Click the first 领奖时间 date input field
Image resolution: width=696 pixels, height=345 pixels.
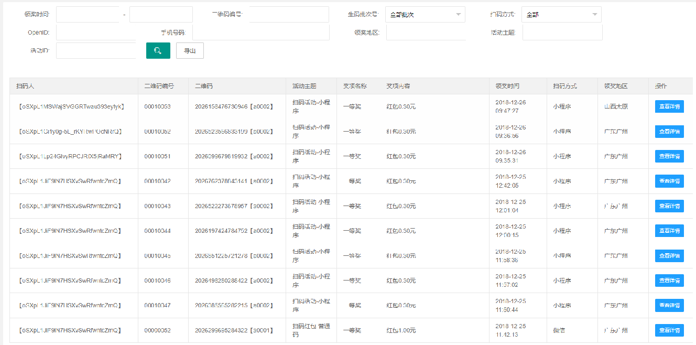pyautogui.click(x=88, y=14)
